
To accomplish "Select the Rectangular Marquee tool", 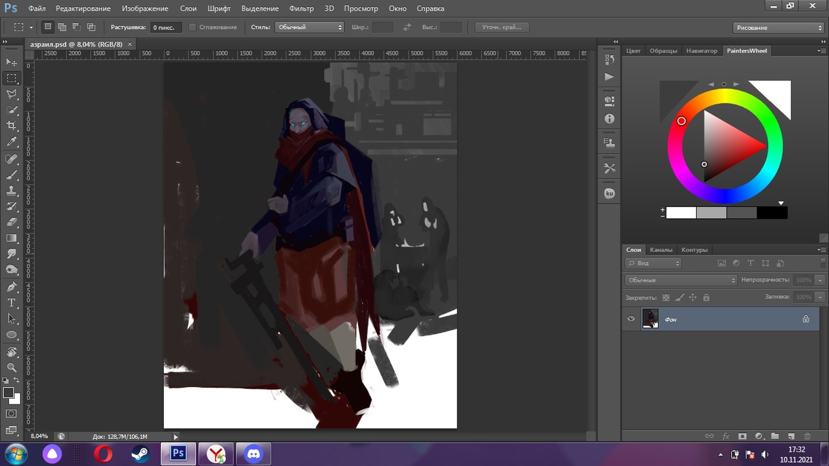I will coord(12,78).
